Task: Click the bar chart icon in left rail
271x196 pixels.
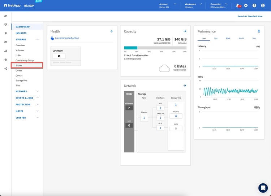Action: click(5, 51)
